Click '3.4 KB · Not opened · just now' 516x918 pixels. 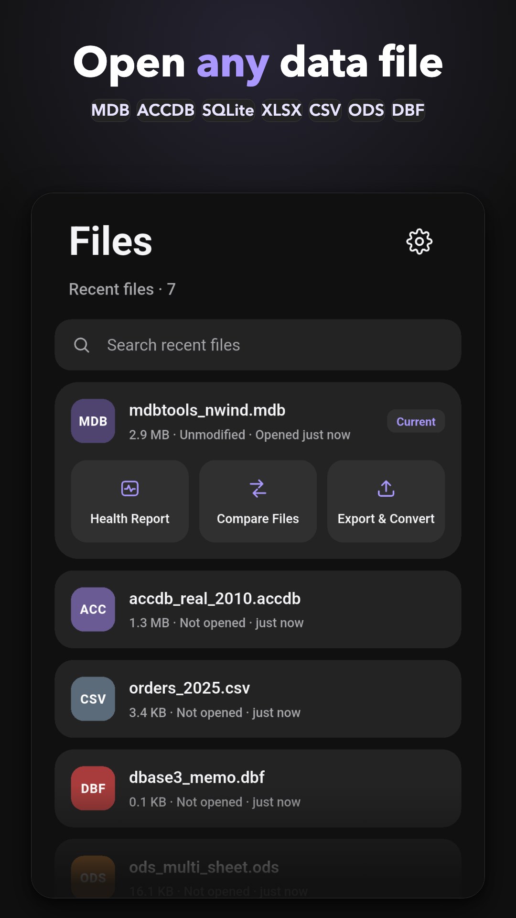coord(215,712)
